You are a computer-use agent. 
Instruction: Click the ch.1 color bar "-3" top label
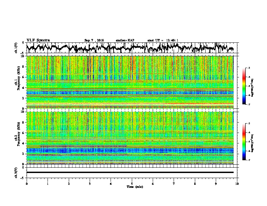pos(249,68)
